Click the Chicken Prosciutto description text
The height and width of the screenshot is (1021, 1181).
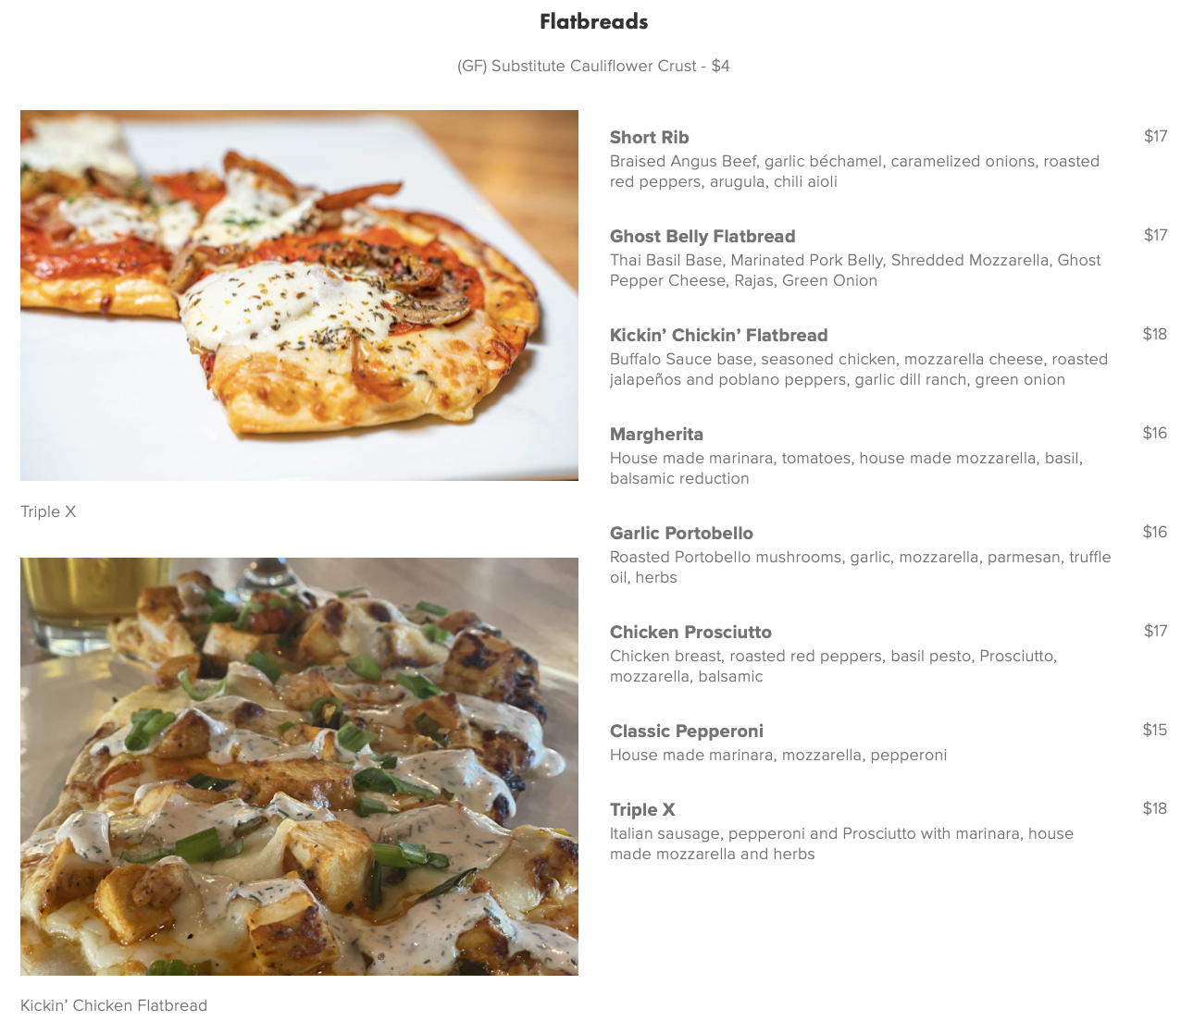[832, 666]
